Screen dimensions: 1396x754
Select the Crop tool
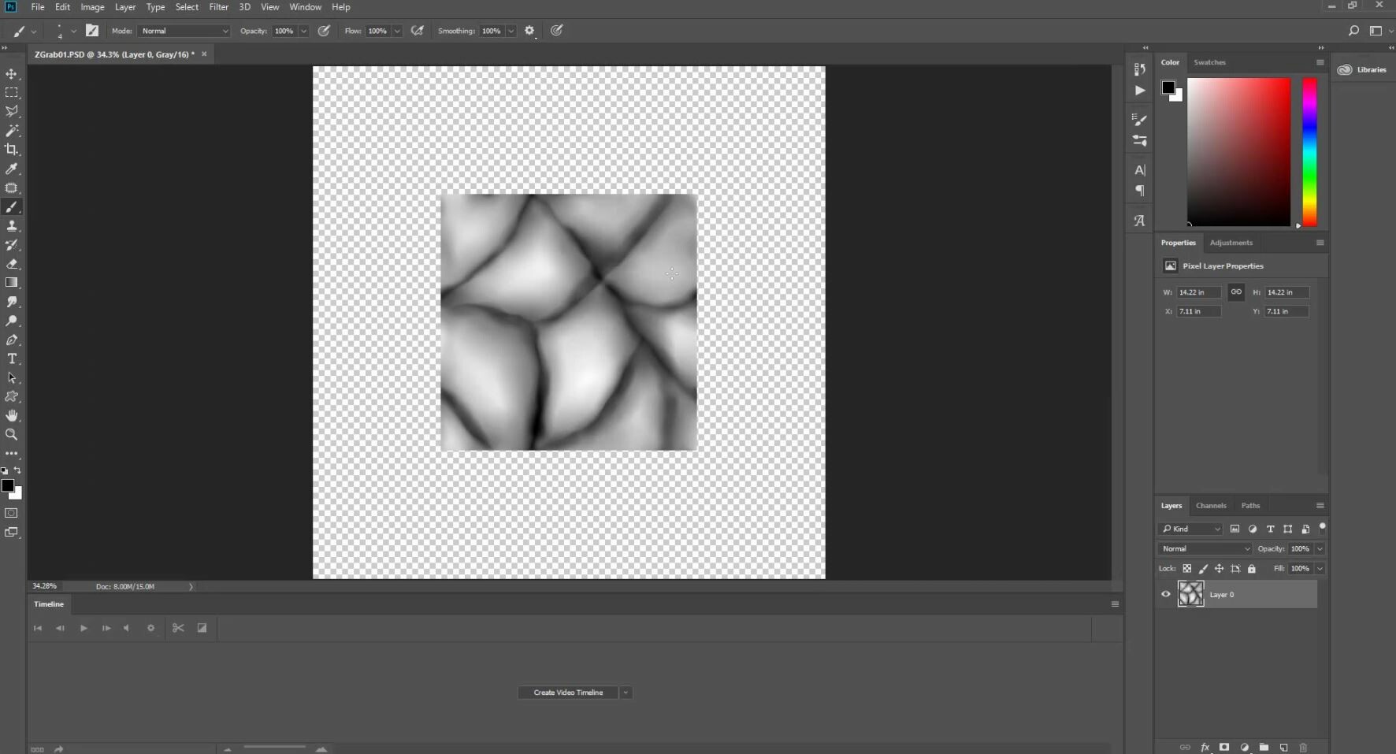pos(12,150)
